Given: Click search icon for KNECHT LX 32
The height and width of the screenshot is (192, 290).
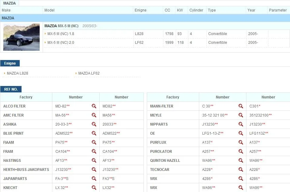Looking at the screenshot, I should click(x=94, y=187).
